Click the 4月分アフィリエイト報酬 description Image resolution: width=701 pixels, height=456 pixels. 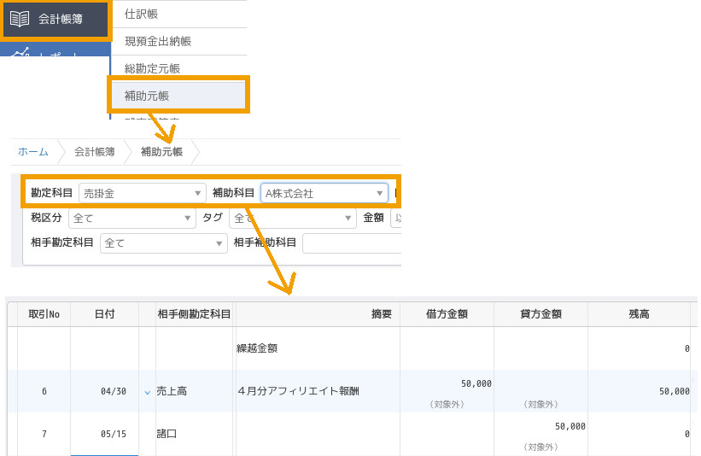point(298,391)
